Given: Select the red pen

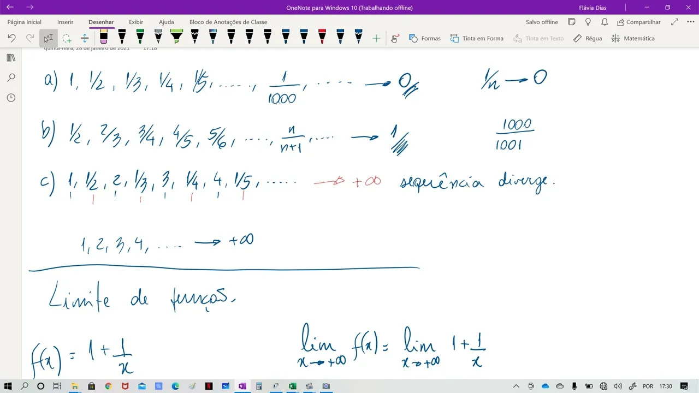Looking at the screenshot, I should click(322, 37).
